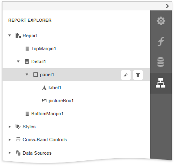Select the Report Explorer hierarchy tab
The width and height of the screenshot is (174, 166).
161,83
